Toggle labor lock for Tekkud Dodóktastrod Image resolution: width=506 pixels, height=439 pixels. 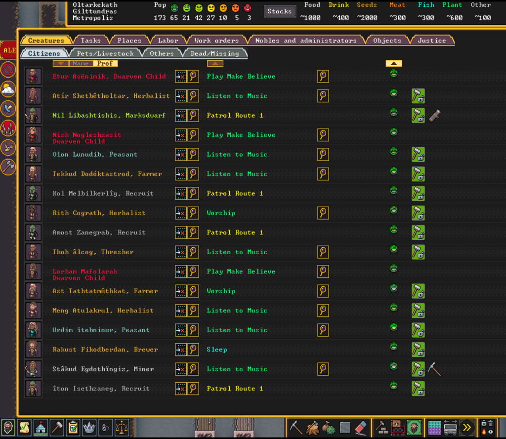pyautogui.click(x=418, y=174)
